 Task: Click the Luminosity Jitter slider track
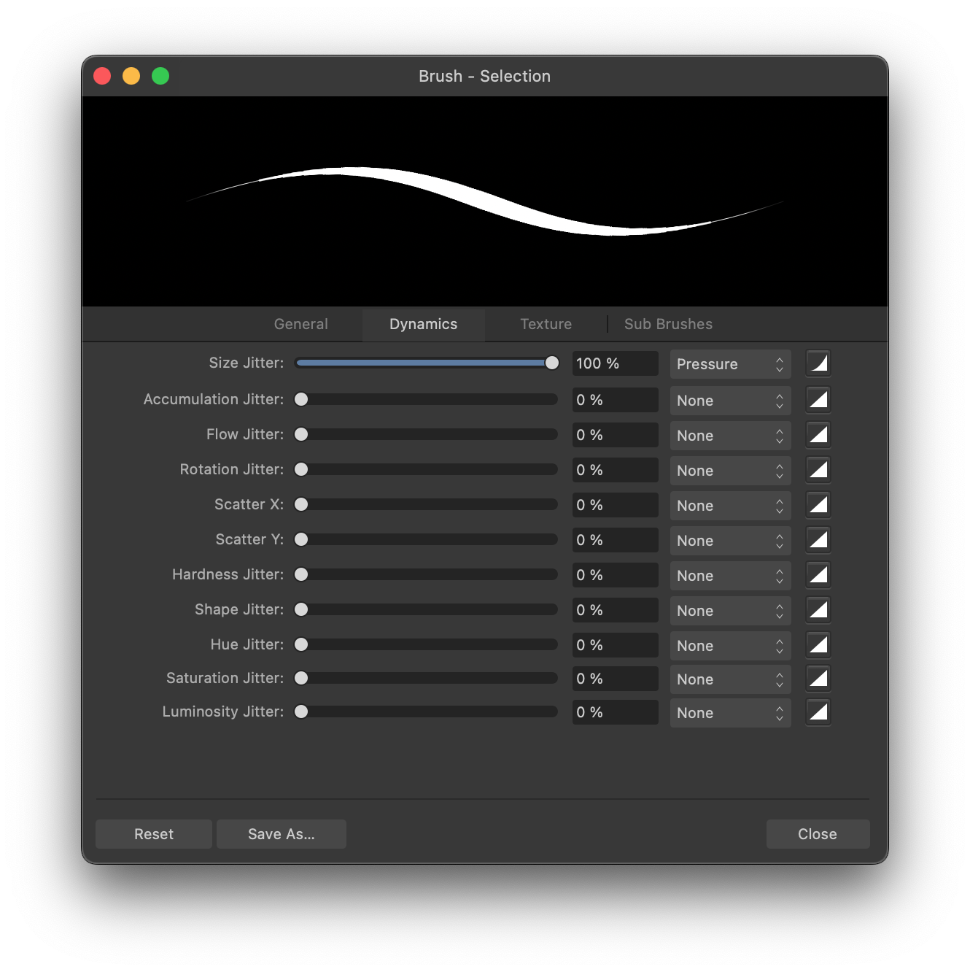[x=427, y=711]
